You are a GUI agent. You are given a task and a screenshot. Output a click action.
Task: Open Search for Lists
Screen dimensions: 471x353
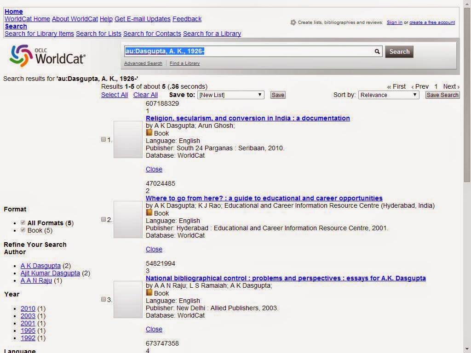[98, 34]
